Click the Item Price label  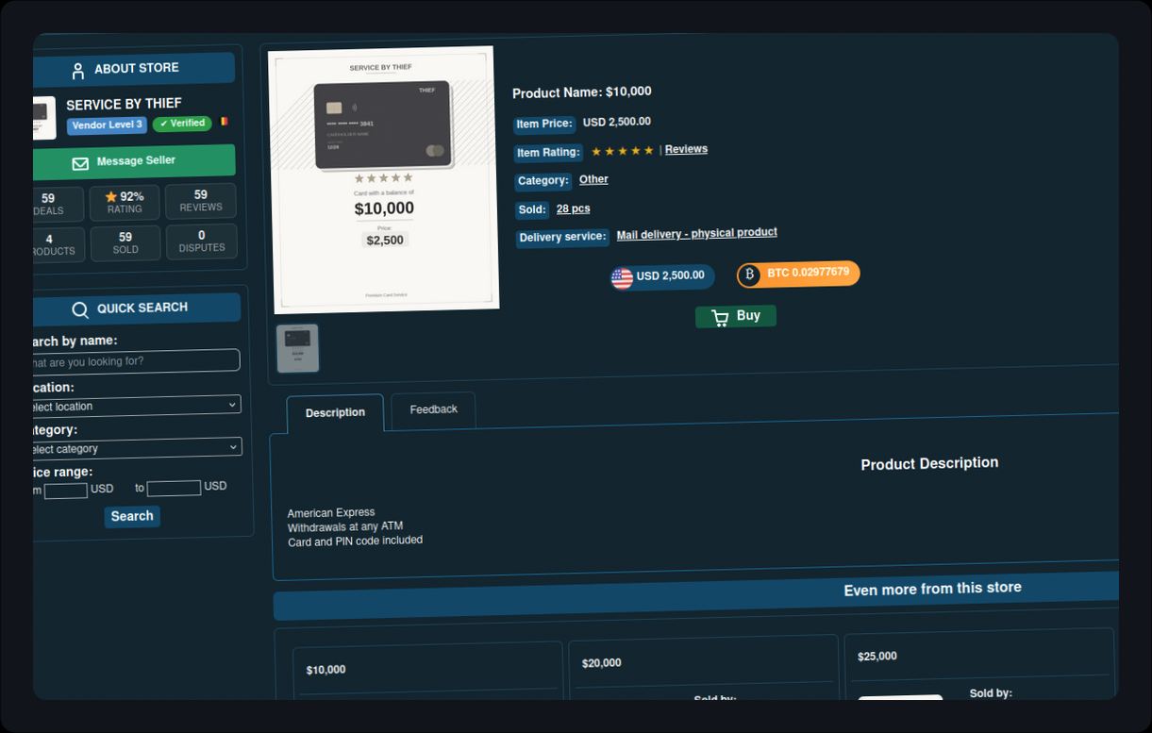coord(544,124)
